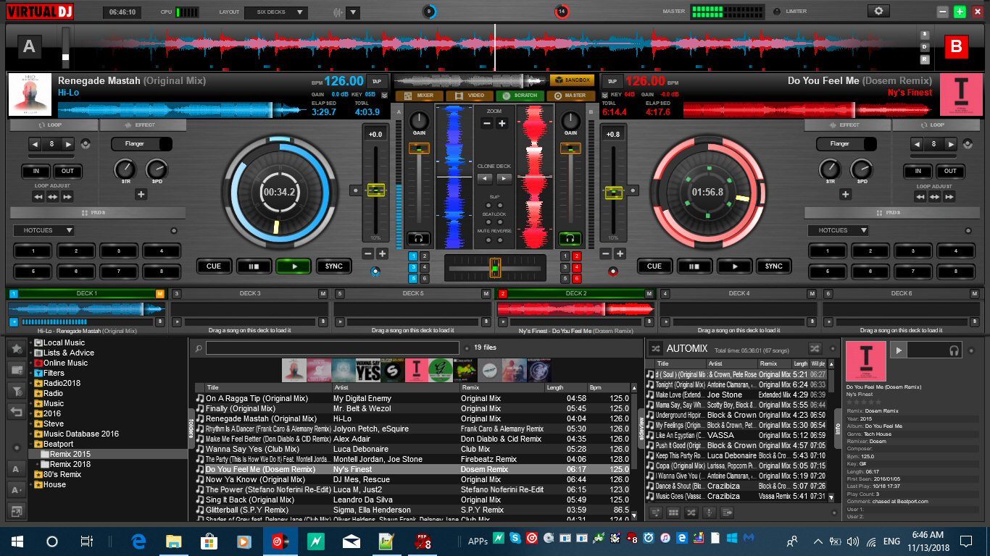Open File Explorer from the taskbar
The height and width of the screenshot is (556, 990).
(174, 541)
